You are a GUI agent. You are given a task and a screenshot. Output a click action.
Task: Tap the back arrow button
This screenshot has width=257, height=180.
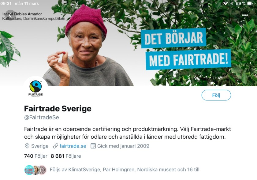point(10,15)
